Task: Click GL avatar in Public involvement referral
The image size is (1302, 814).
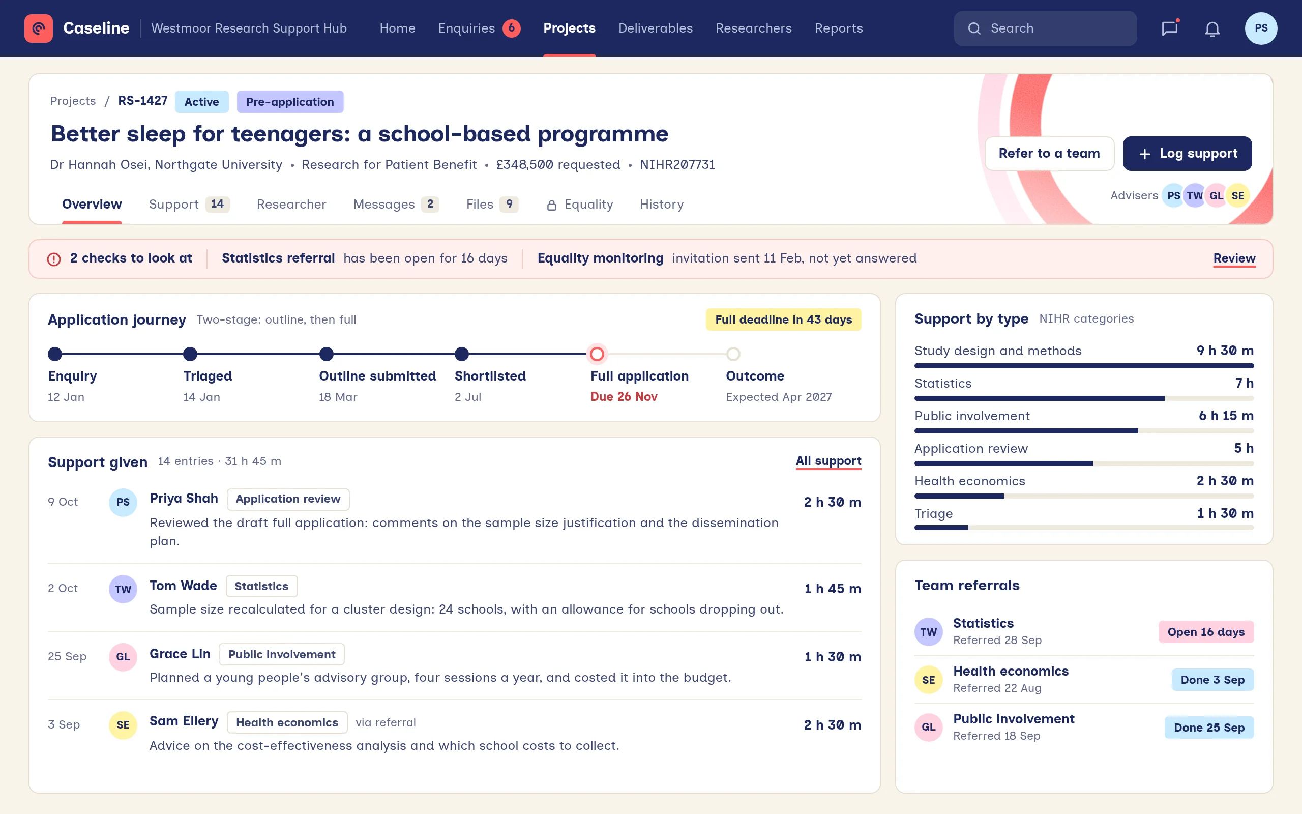Action: click(x=929, y=728)
